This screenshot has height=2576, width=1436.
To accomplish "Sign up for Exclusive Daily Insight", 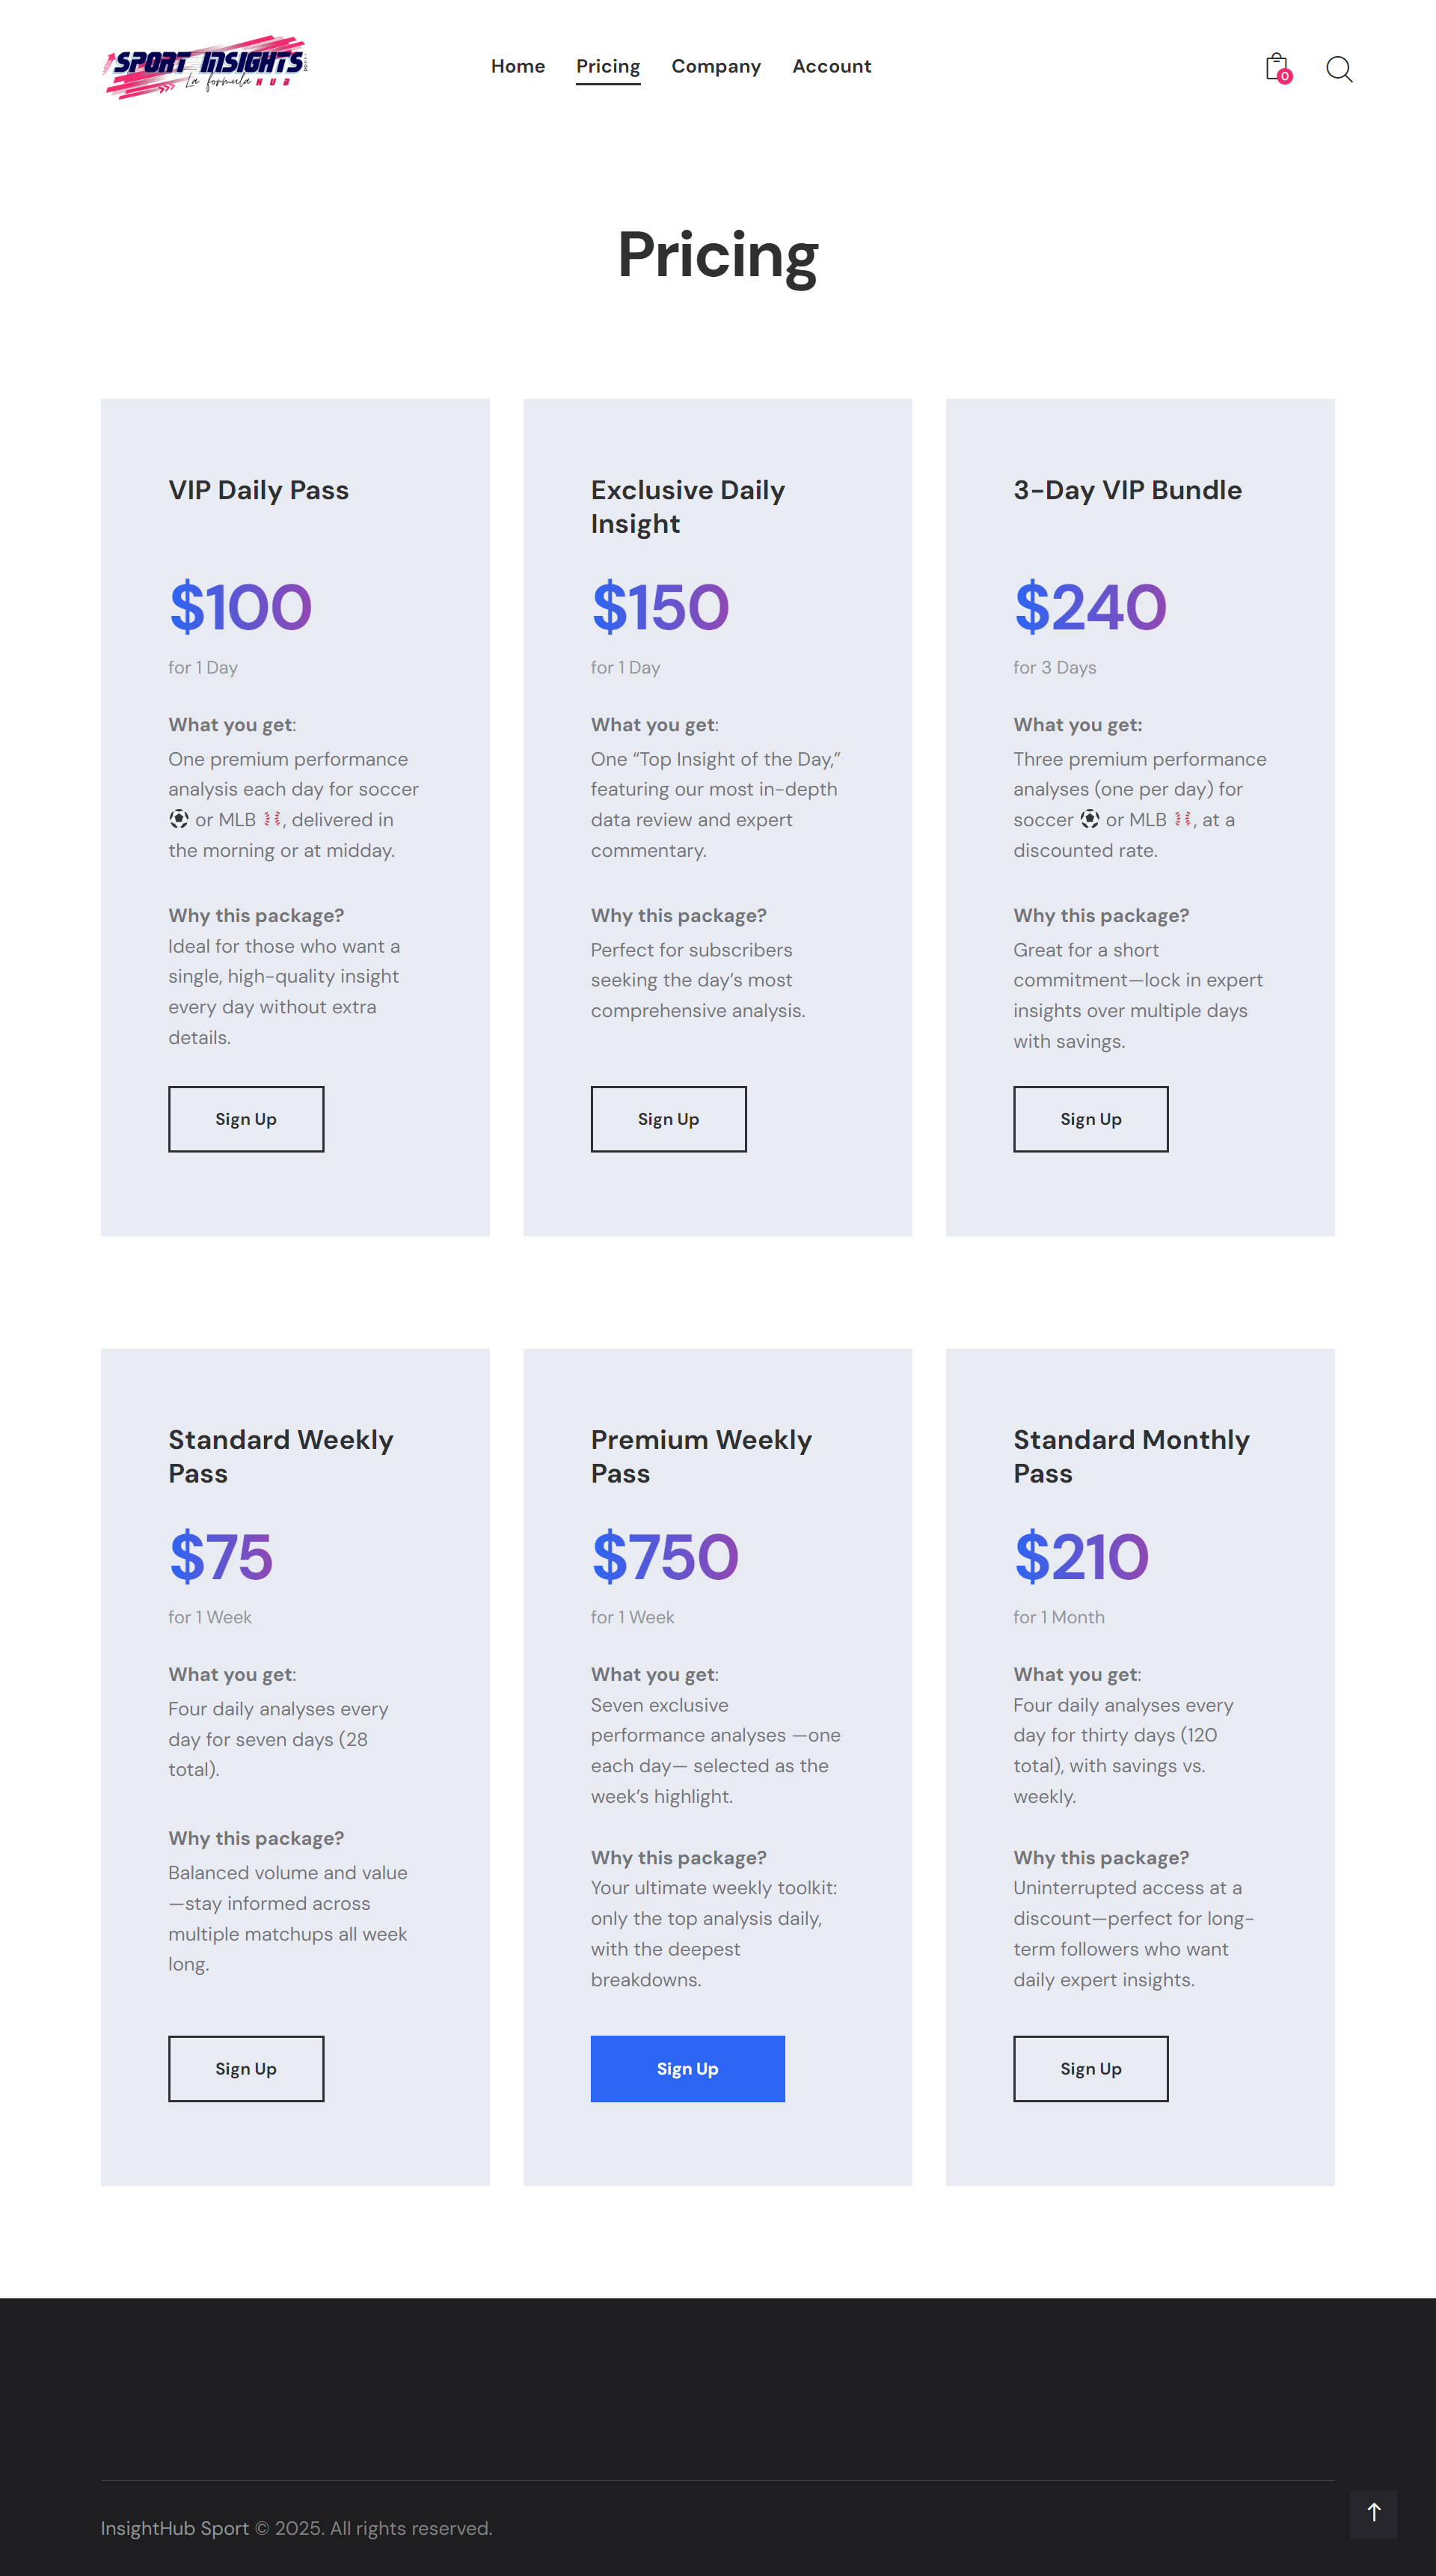I will (669, 1119).
